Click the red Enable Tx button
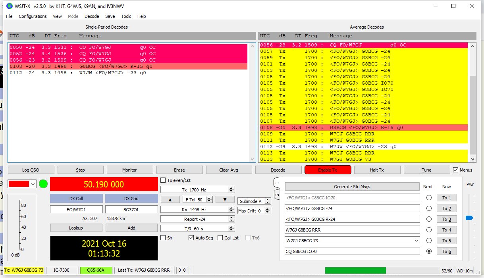 click(328, 170)
